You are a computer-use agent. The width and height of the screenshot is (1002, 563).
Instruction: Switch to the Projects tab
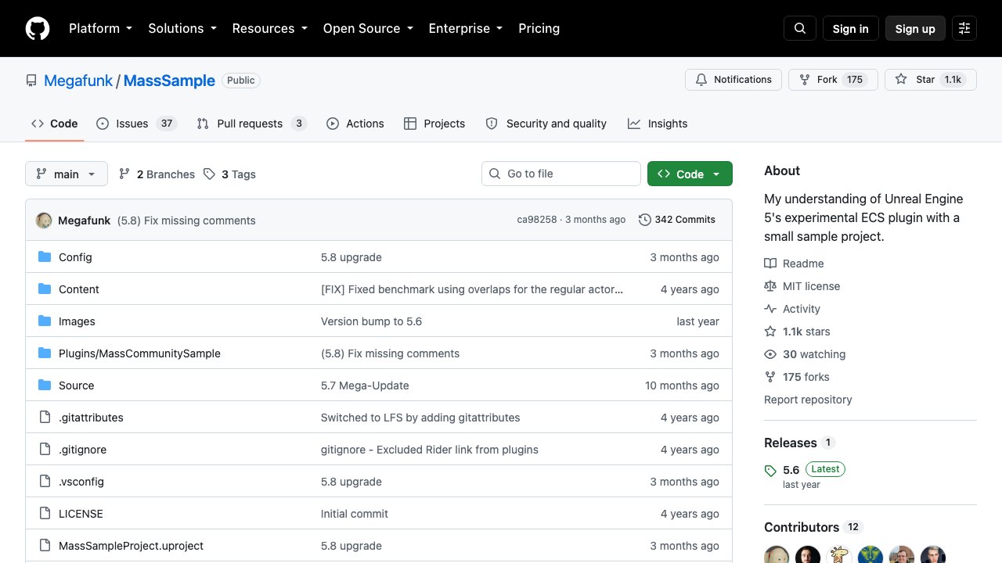coord(434,124)
